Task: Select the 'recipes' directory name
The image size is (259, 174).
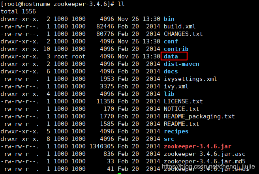Action: 176,131
